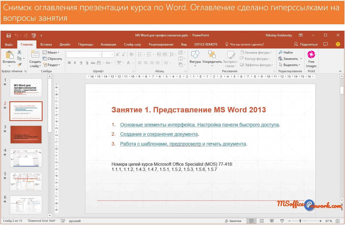
Task: Switch to the Дизайн tab
Action: point(65,44)
